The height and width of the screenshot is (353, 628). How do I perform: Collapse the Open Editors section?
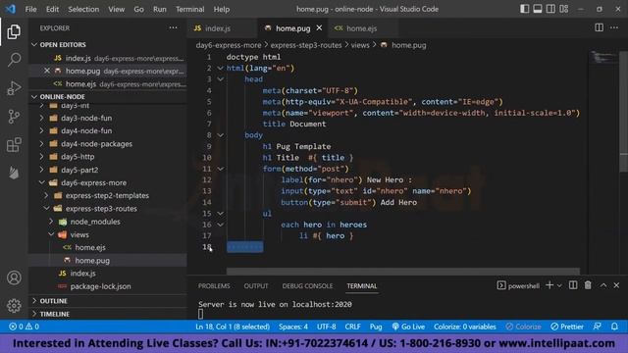[63, 44]
